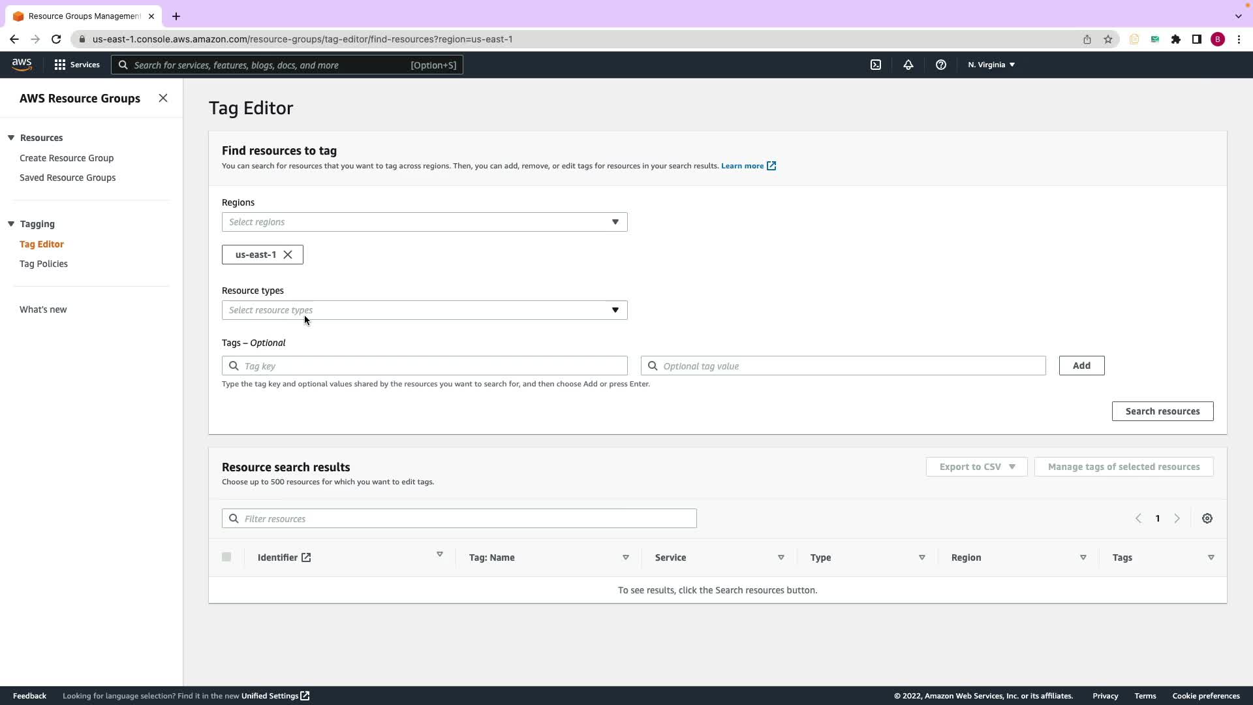
Task: Open AWS CloudShell from the top bar
Action: pos(876,65)
